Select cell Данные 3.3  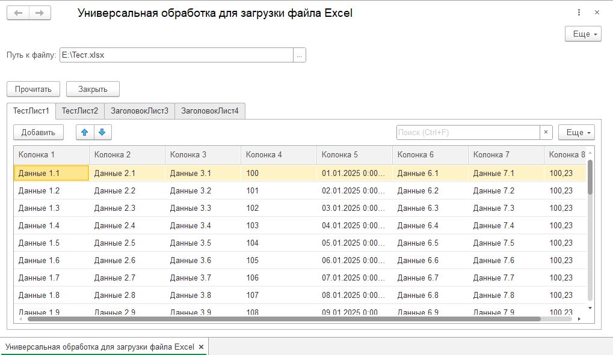(x=203, y=208)
